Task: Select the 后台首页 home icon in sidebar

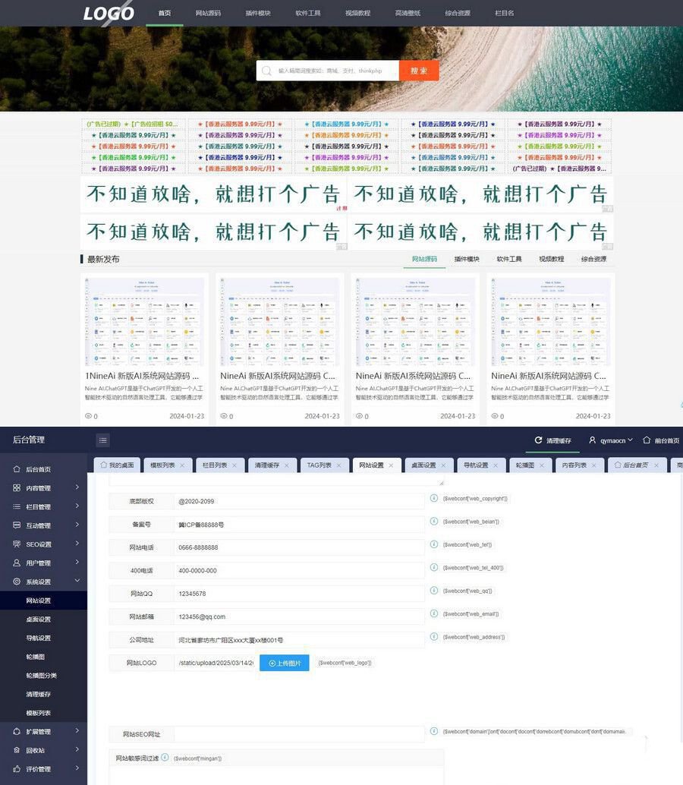Action: [x=17, y=469]
